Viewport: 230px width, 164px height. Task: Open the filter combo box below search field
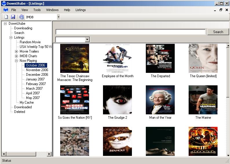tap(73, 39)
